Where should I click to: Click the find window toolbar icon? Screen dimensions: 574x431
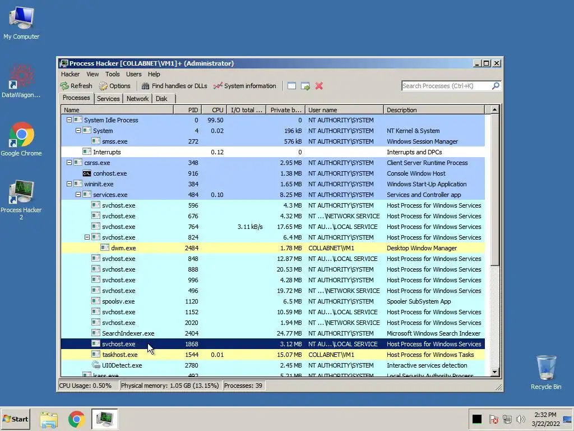pyautogui.click(x=291, y=86)
